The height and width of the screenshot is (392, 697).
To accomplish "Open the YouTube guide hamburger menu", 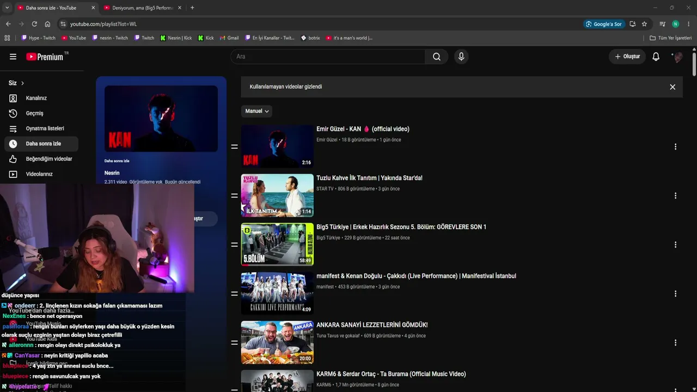I will [13, 57].
